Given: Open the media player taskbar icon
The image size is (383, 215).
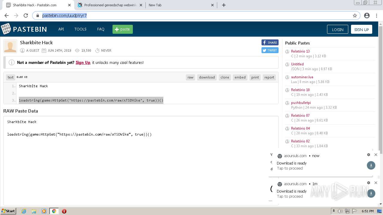Looking at the screenshot, I should [44, 211].
